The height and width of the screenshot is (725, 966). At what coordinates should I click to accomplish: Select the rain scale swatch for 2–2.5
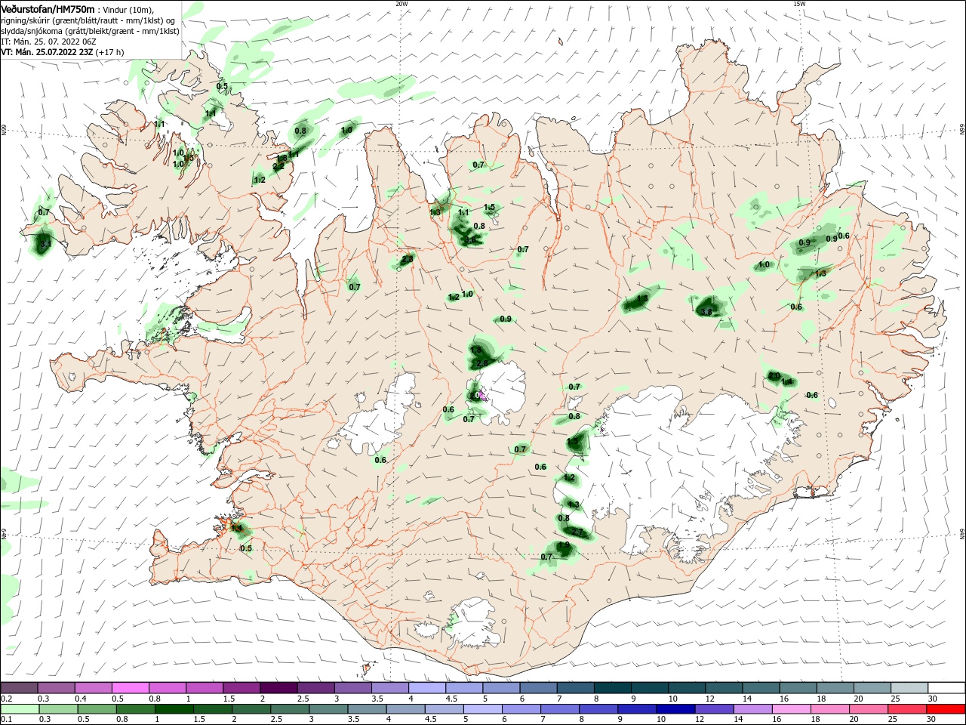pyautogui.click(x=251, y=709)
